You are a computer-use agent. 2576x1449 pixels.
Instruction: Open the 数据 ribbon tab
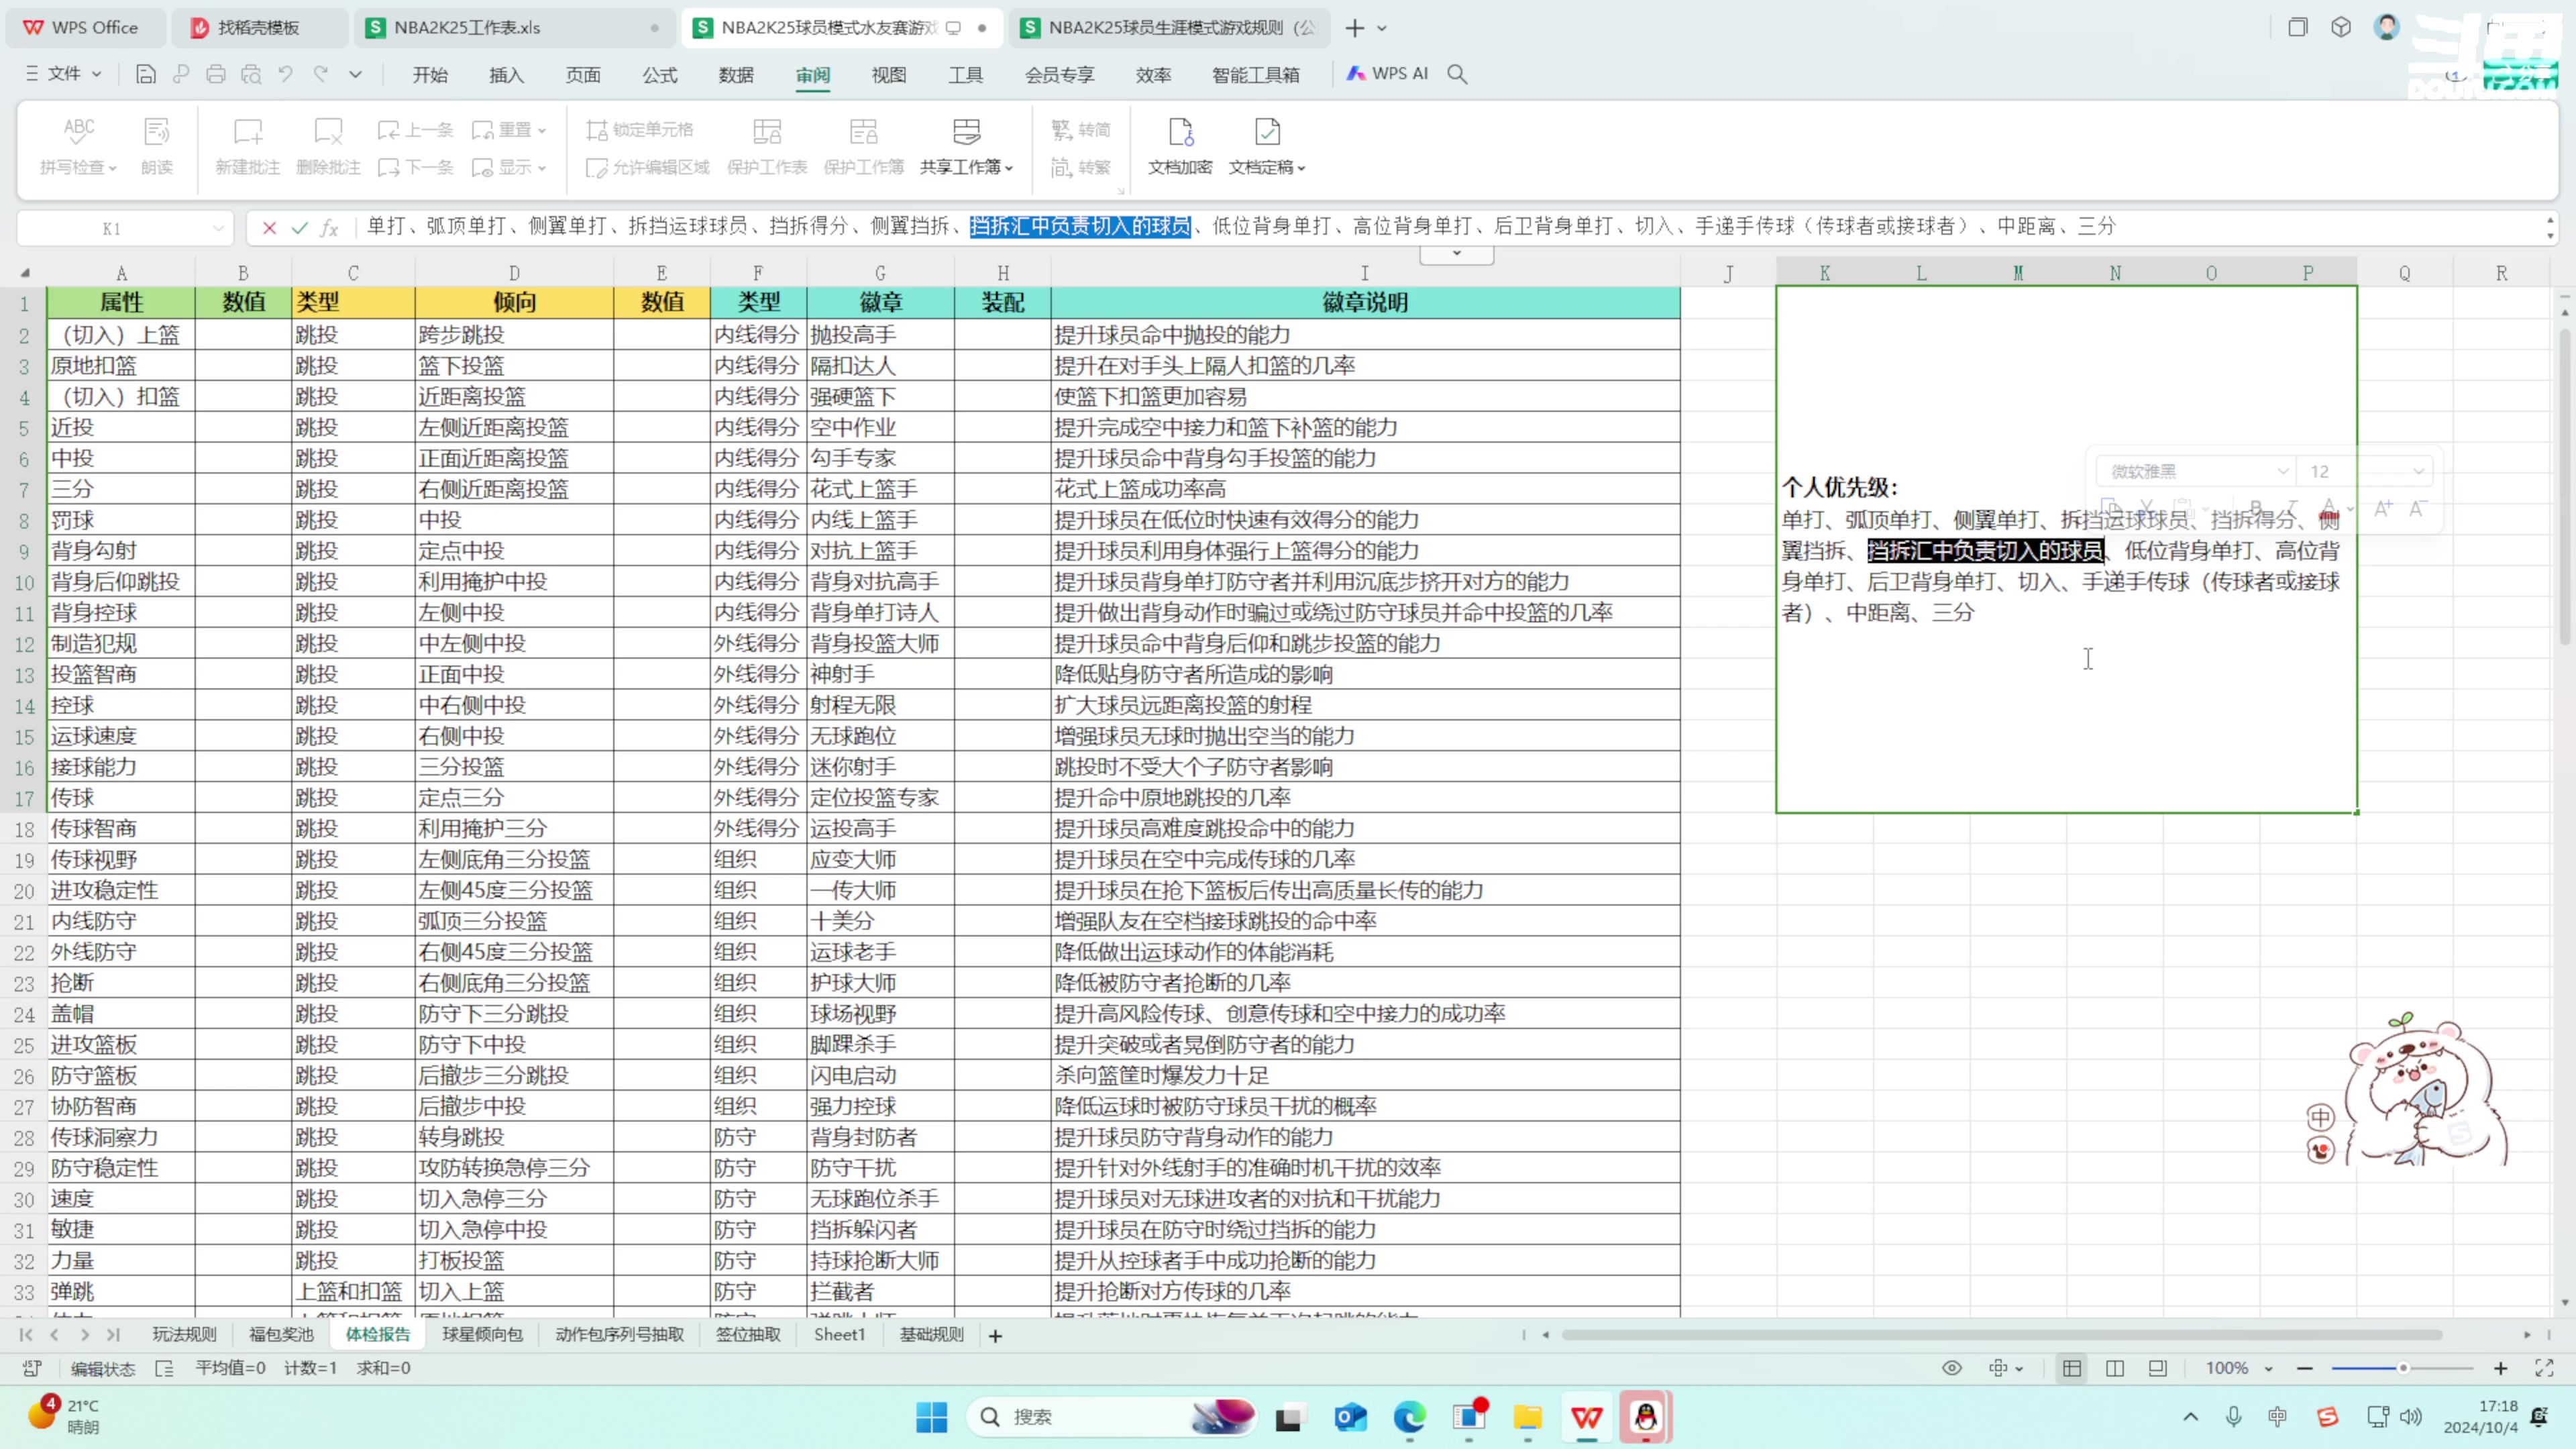pos(736,74)
